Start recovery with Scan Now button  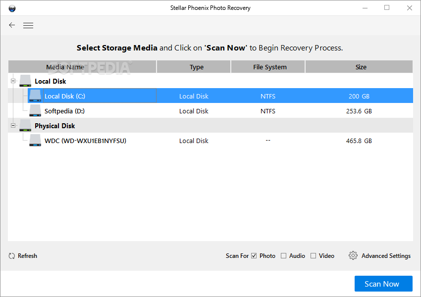(383, 284)
